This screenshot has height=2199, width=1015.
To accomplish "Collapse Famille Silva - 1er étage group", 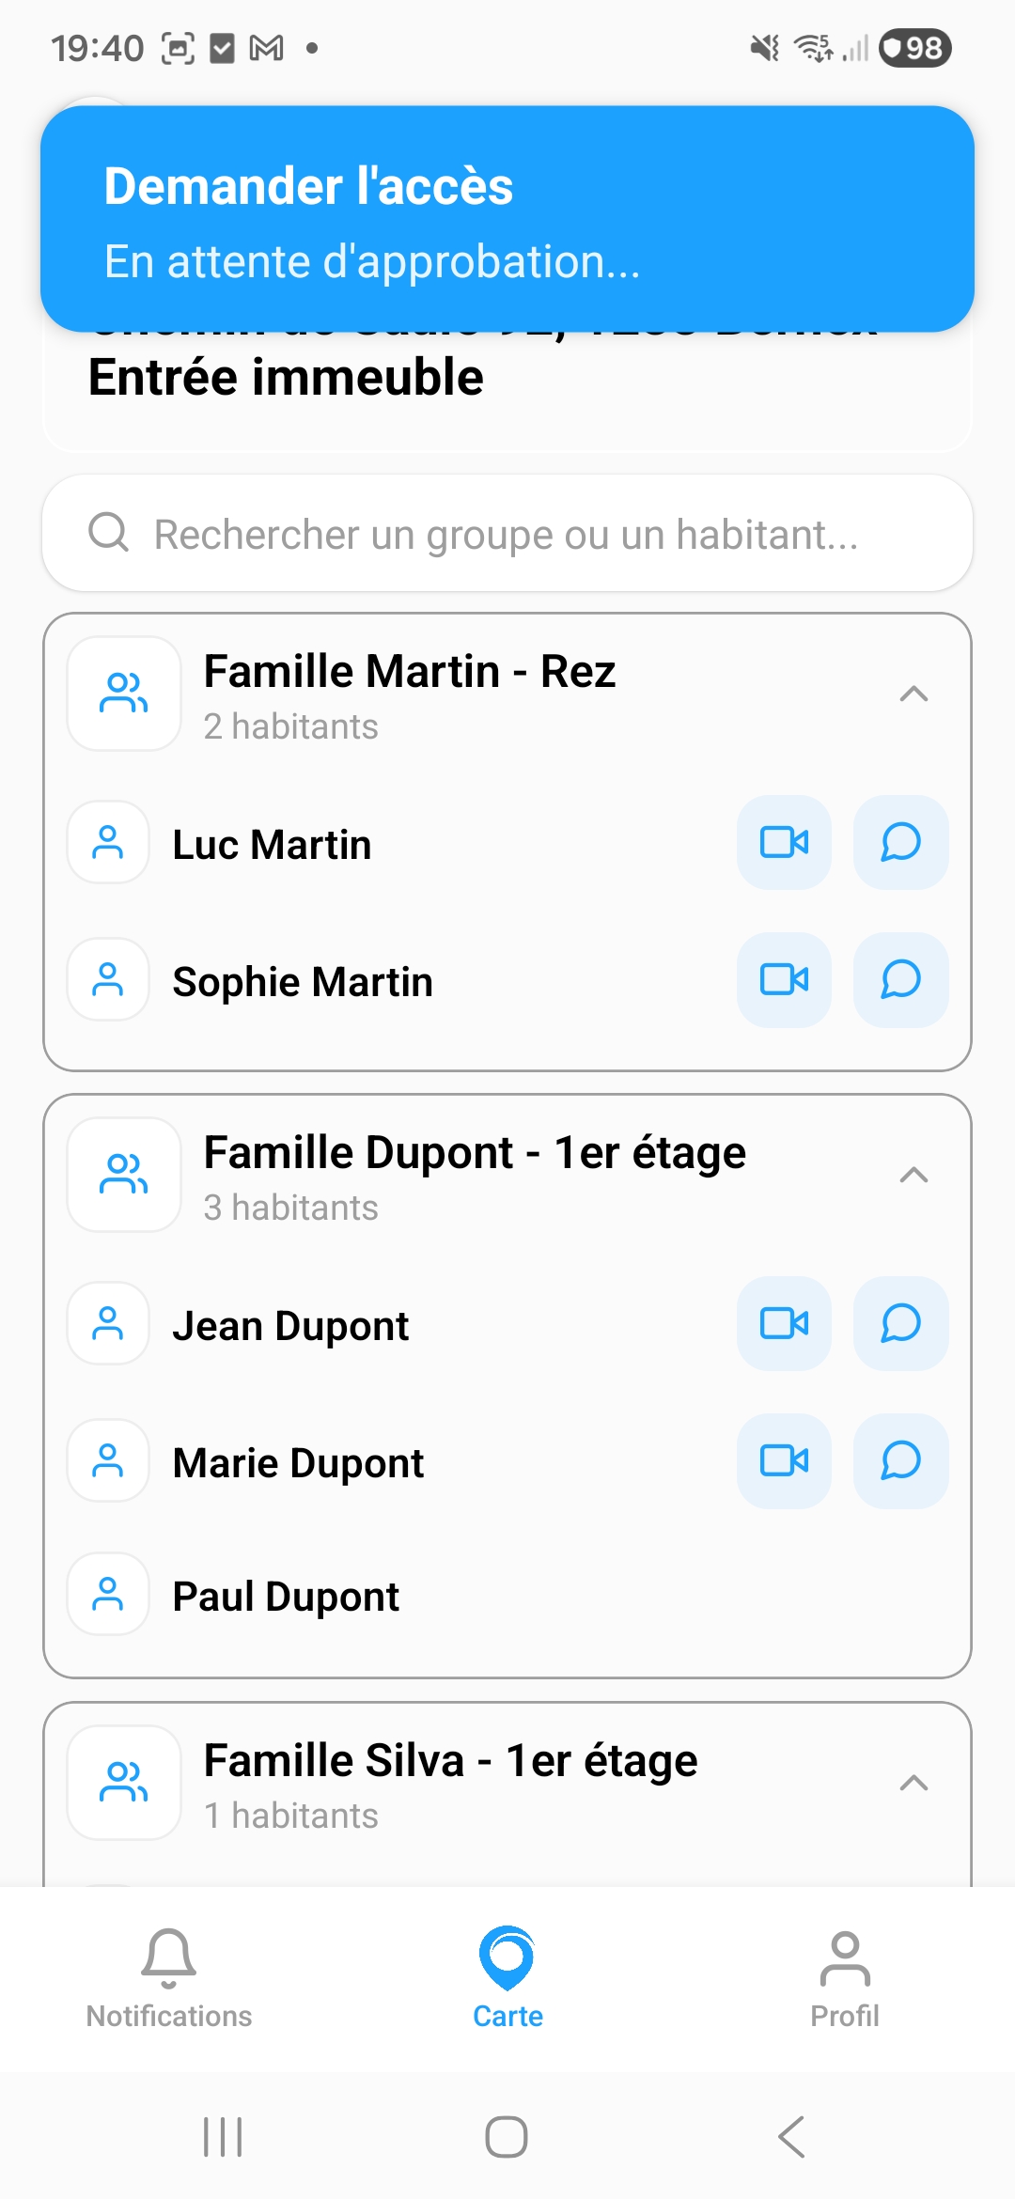I will click(913, 1783).
